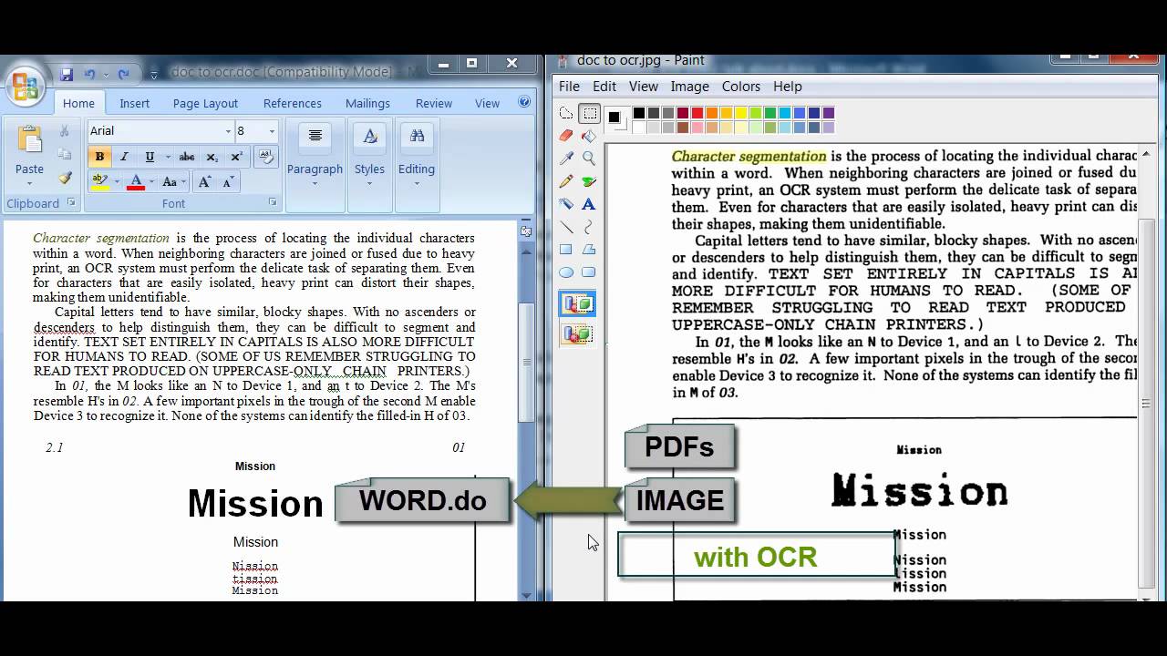Select the Eraser tool in Paint

point(566,136)
